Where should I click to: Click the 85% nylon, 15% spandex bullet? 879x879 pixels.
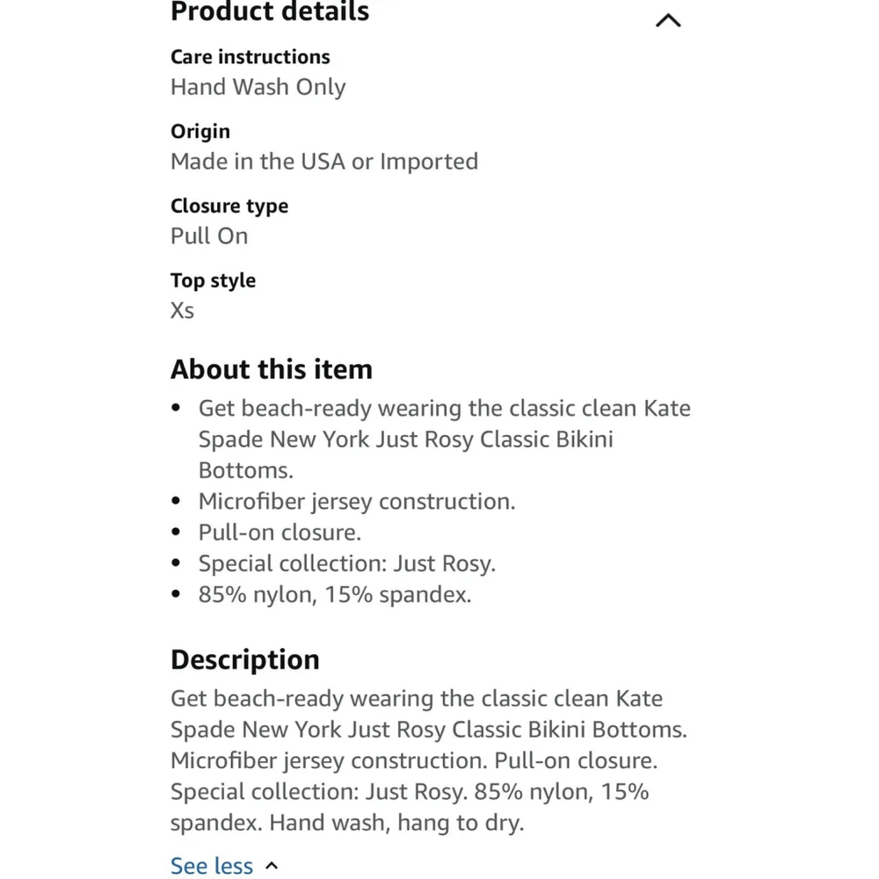[x=335, y=595]
